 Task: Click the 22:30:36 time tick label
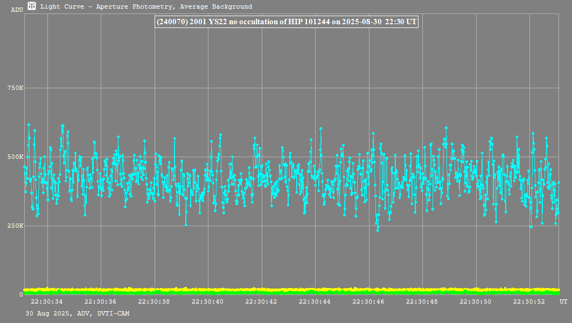tap(101, 302)
